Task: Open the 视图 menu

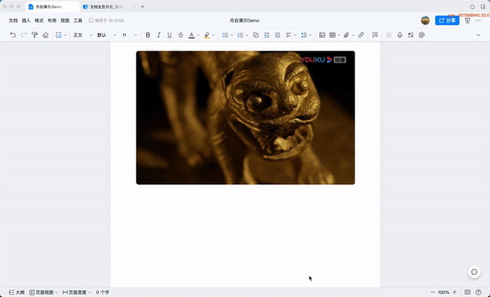Action: pos(65,20)
